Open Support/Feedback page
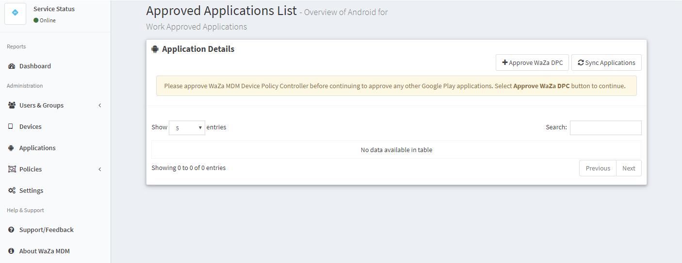682x263 pixels. (47, 230)
